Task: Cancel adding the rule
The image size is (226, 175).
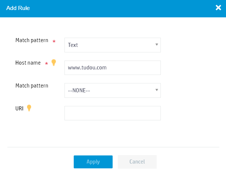Action: pyautogui.click(x=137, y=162)
